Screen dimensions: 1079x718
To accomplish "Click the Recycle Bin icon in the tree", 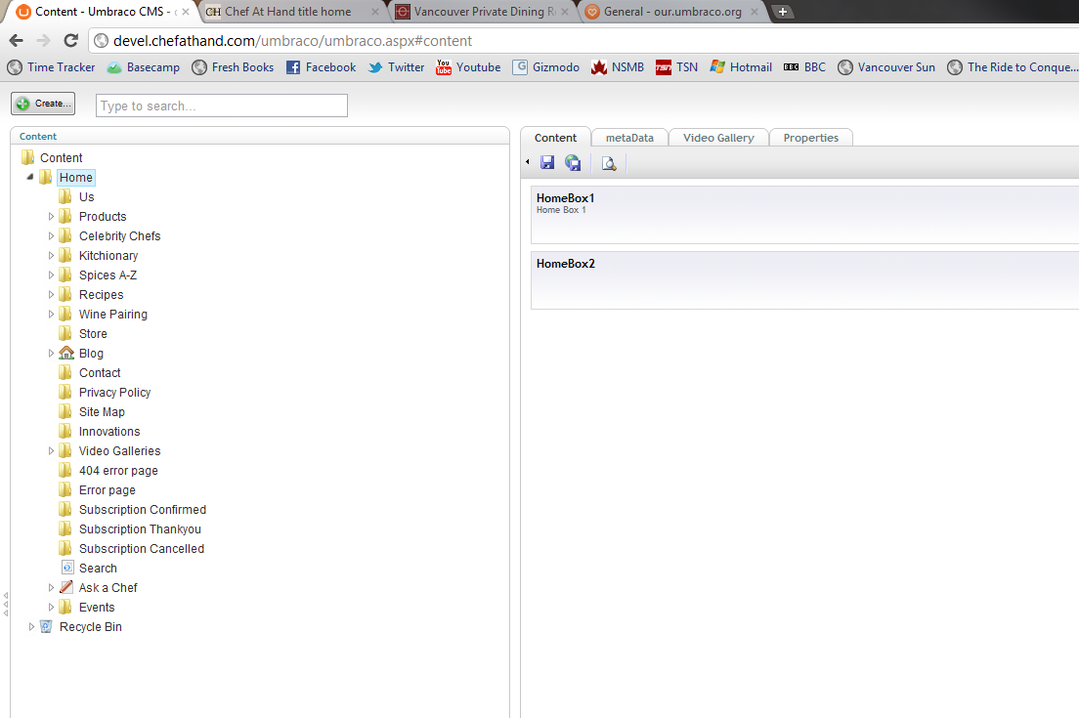I will click(46, 626).
